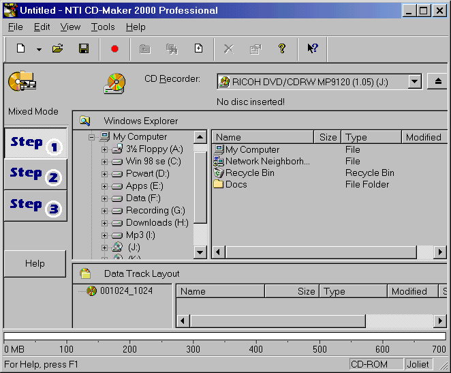Click the tree scrollbar down arrow

[x=200, y=252]
